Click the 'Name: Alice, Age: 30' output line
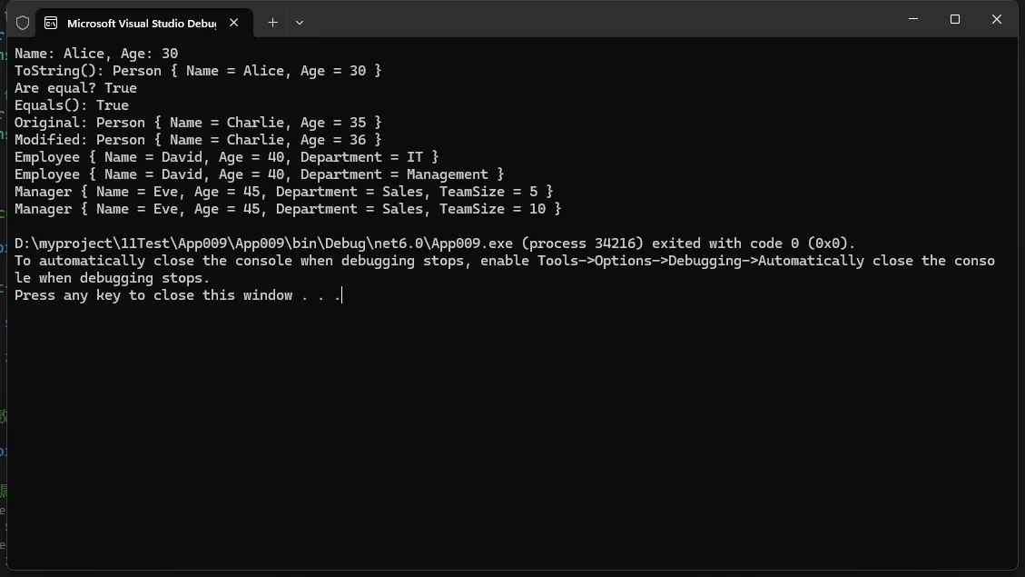 96,54
